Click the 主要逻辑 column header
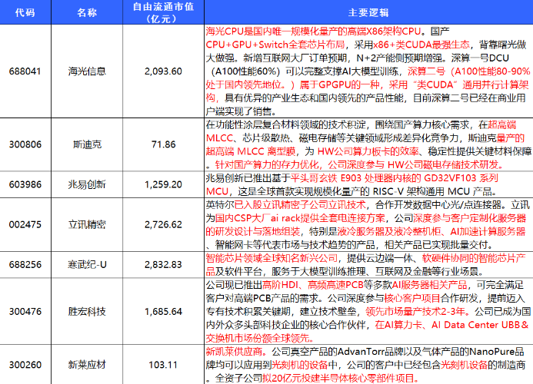This screenshot has height=384, width=533. [369, 12]
